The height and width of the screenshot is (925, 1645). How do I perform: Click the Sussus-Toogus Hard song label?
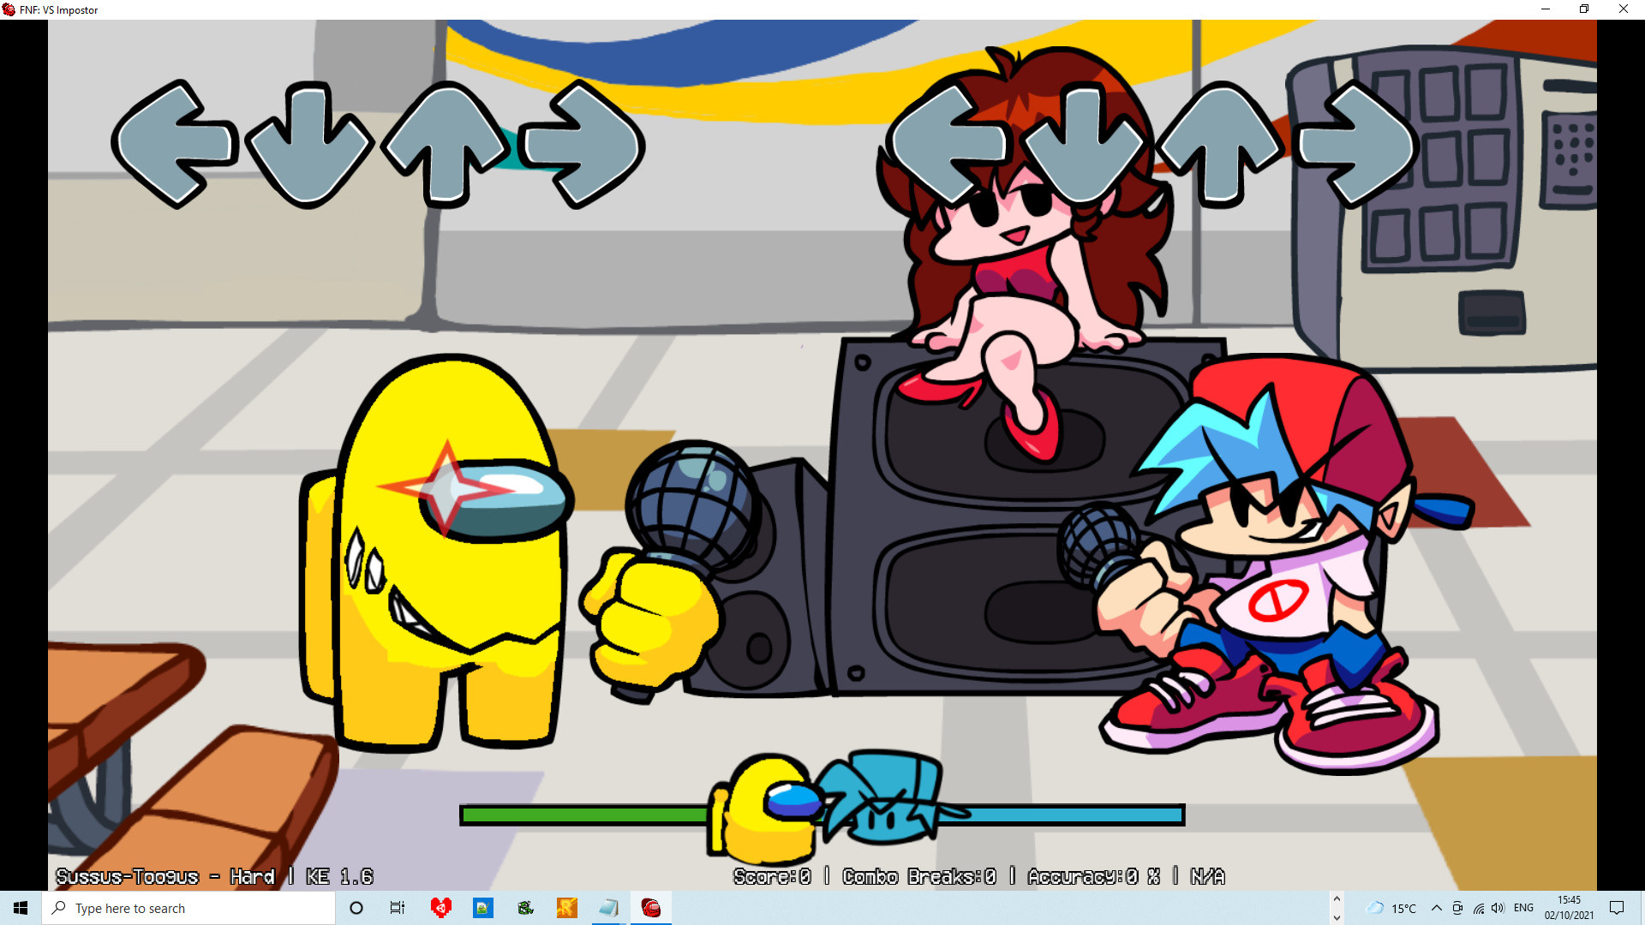pyautogui.click(x=165, y=876)
